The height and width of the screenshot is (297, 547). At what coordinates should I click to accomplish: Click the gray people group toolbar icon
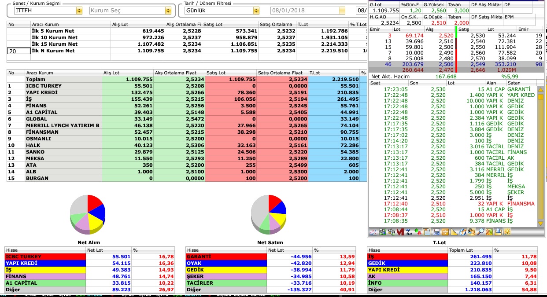click(391, 232)
